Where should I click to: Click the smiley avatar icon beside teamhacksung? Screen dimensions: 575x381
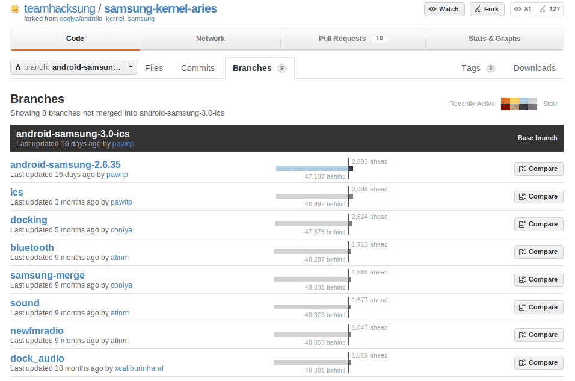[15, 9]
